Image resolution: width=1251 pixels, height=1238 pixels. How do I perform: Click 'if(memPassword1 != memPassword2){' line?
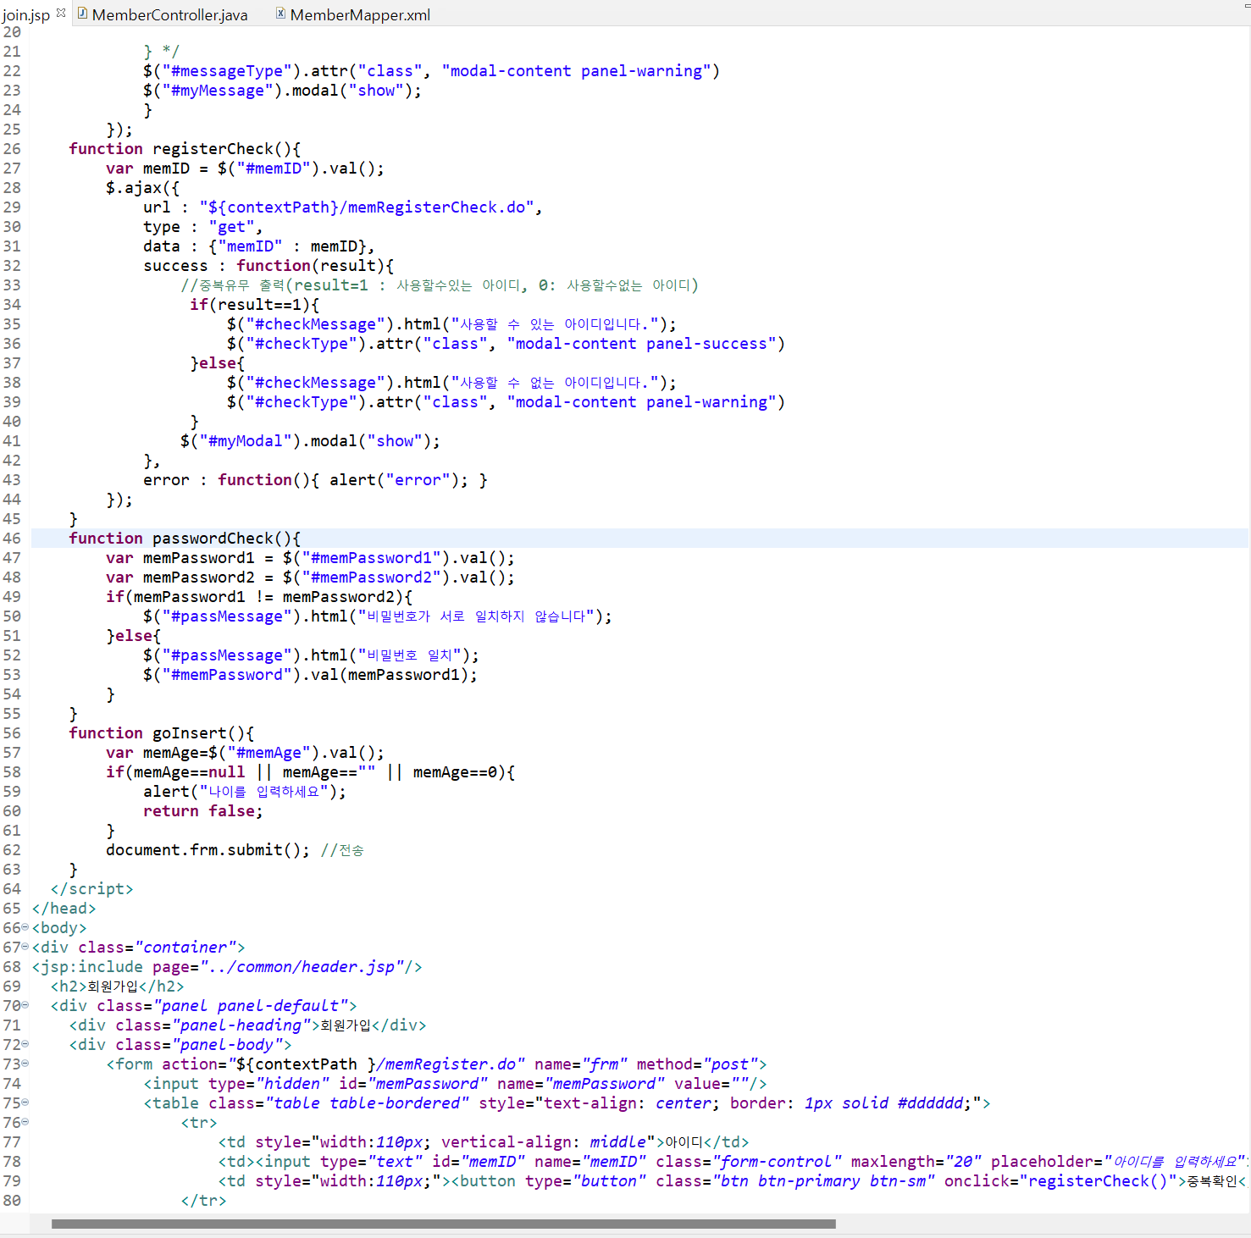pos(259,597)
